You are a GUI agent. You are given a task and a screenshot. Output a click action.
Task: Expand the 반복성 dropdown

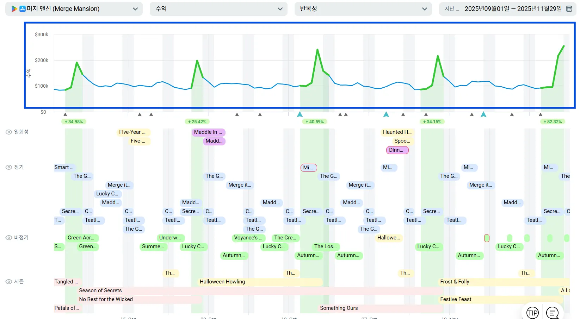363,9
